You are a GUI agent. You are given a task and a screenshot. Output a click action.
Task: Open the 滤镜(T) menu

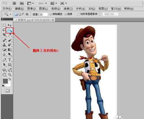pos(68,9)
